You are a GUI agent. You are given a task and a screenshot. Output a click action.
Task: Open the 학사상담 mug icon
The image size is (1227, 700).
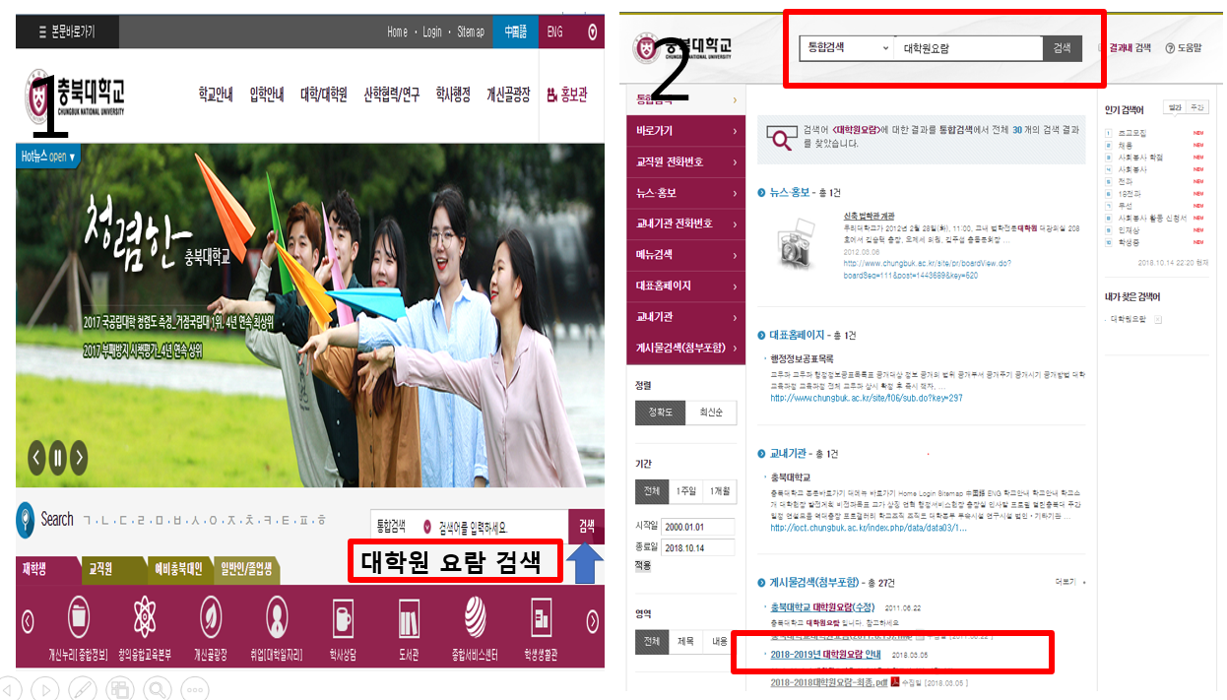pos(343,619)
